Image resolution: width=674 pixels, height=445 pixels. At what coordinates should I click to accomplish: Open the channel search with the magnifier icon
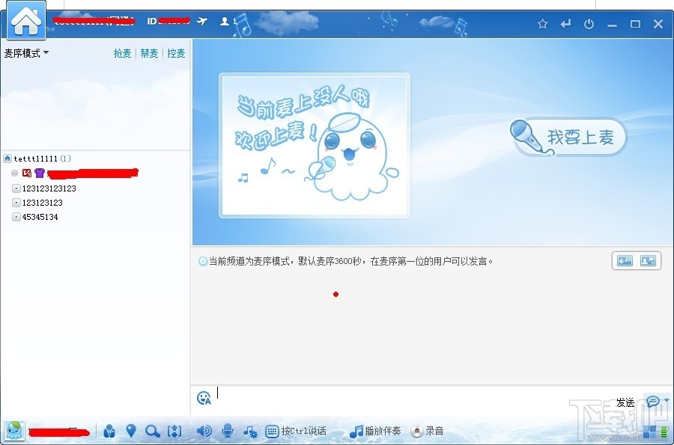pos(152,431)
